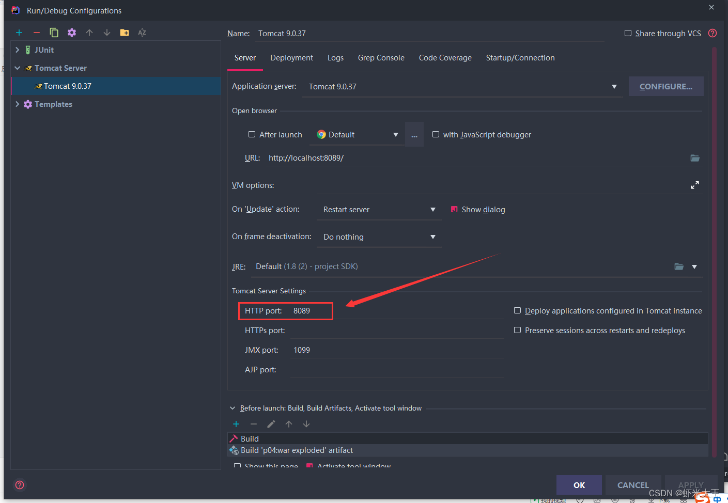The width and height of the screenshot is (728, 503).
Task: Click the CONFIGURE... button
Action: point(666,86)
